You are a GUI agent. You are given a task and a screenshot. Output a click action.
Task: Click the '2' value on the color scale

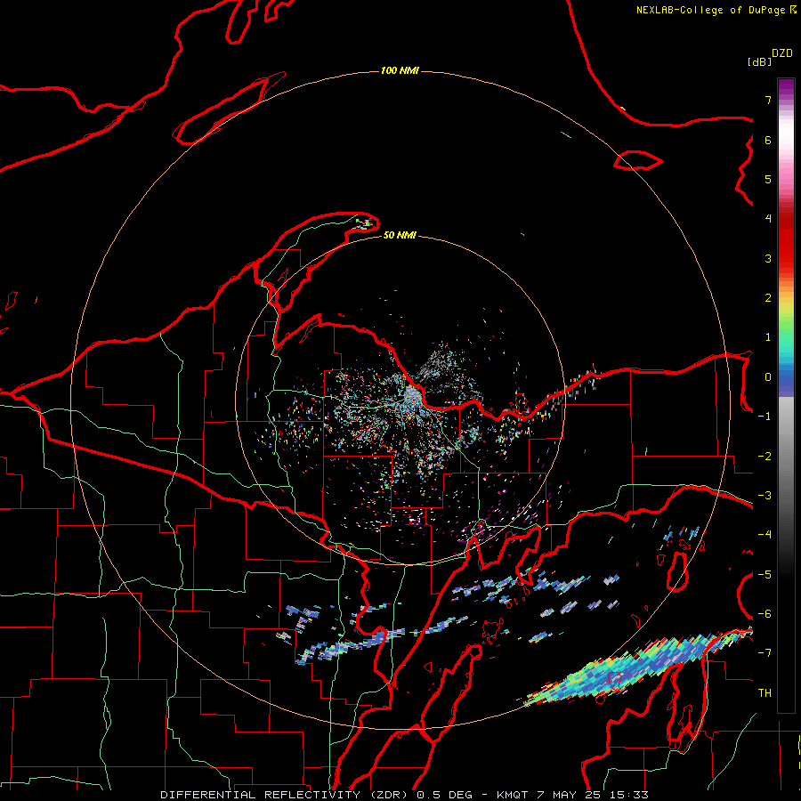tap(768, 298)
